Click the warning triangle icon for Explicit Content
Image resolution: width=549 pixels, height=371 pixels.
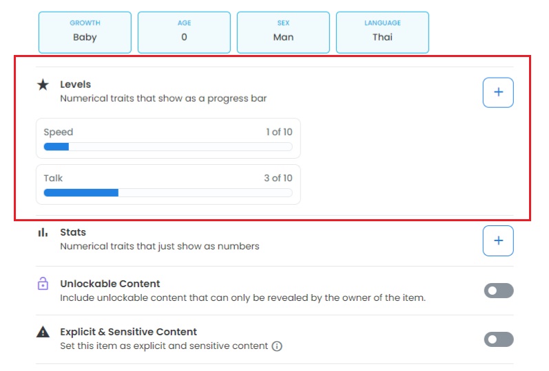(43, 332)
